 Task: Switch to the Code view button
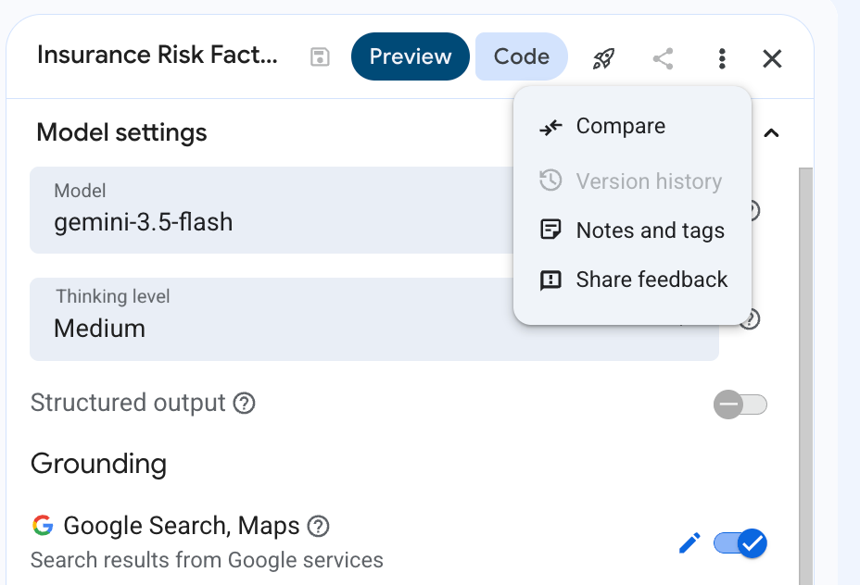(x=521, y=56)
